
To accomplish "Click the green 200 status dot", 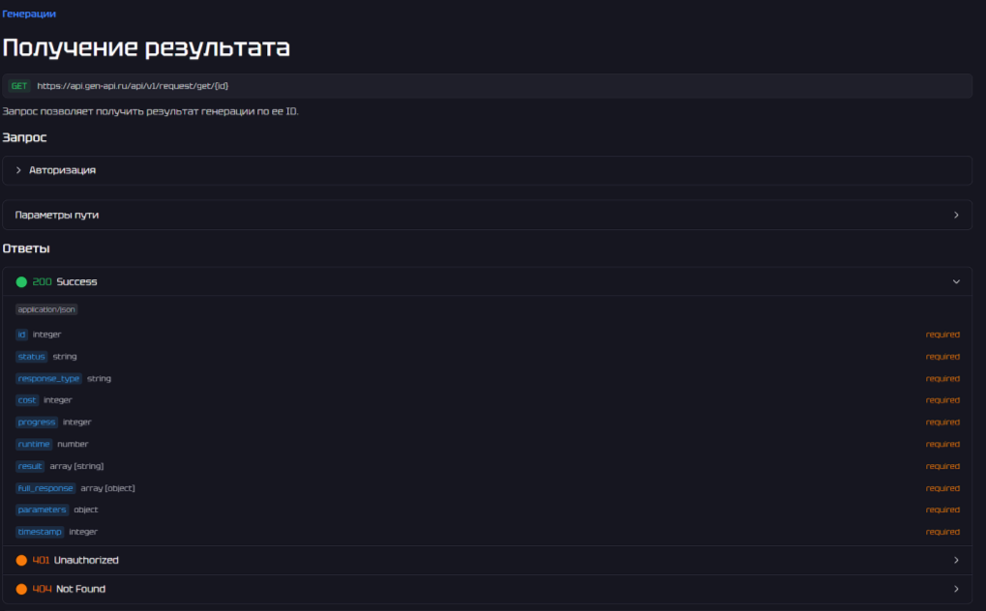I will 21,282.
